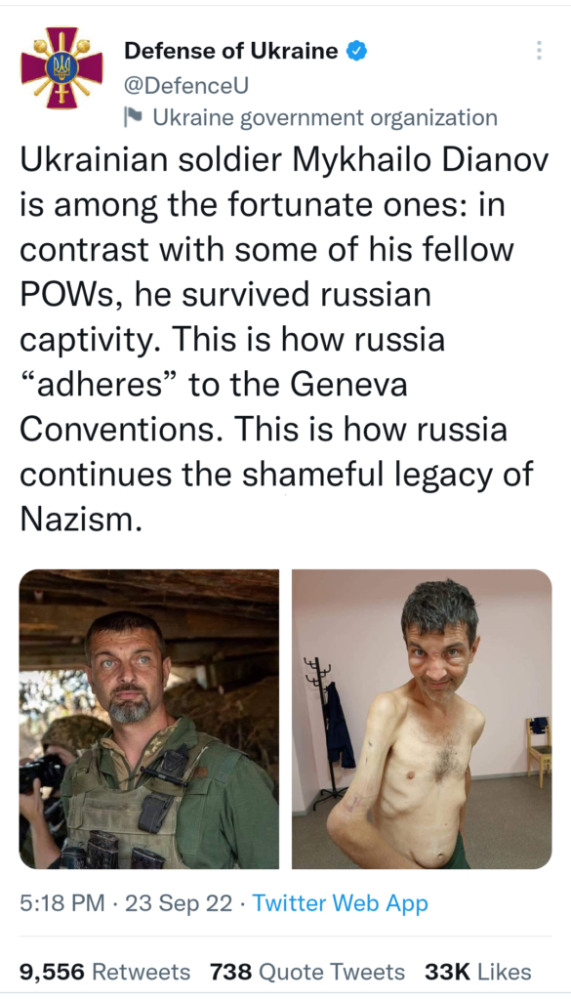
Task: Visit the @DefenceU handle link
Action: [186, 84]
